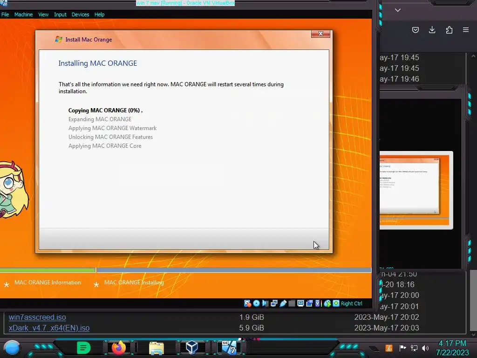Click the Right Ctrl host key label
This screenshot has height=358, width=477.
[x=351, y=303]
